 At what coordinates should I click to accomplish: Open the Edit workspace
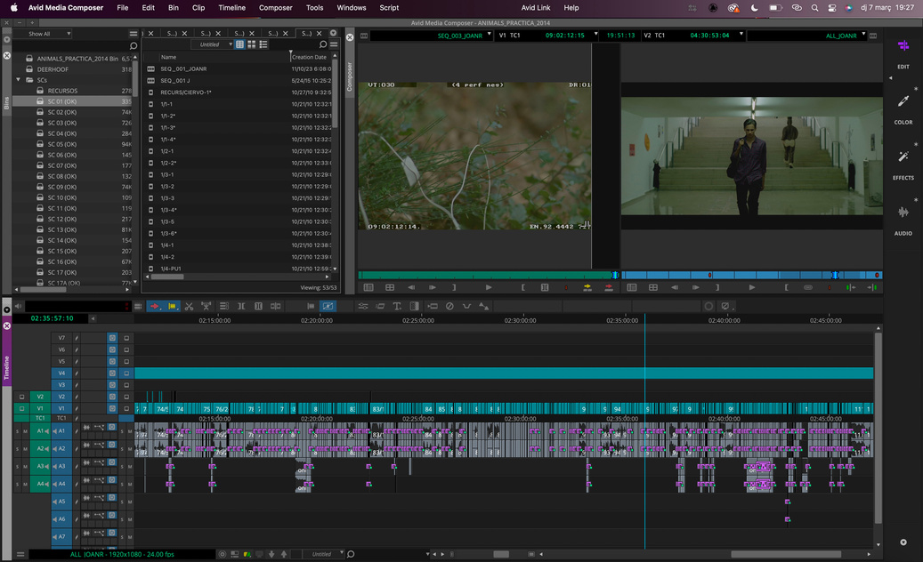pos(903,52)
